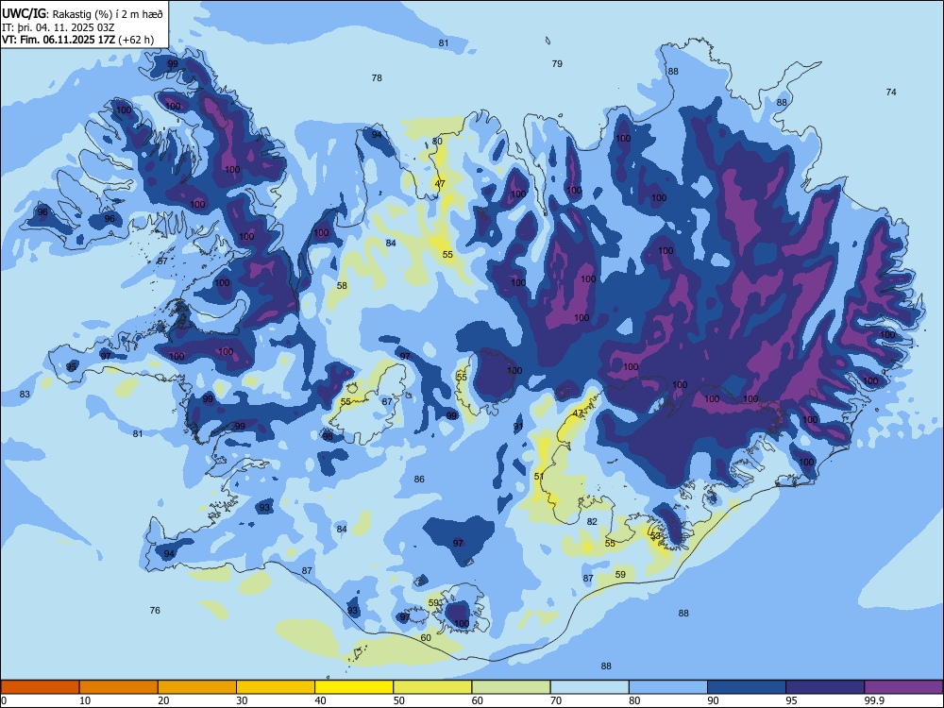Click the purple above-99.9 legend swatch
944x708 pixels.
(x=903, y=687)
